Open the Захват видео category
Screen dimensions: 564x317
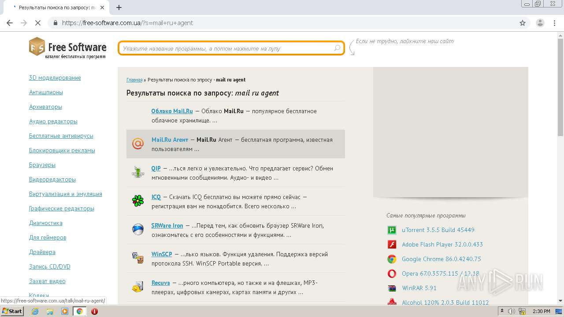47,281
